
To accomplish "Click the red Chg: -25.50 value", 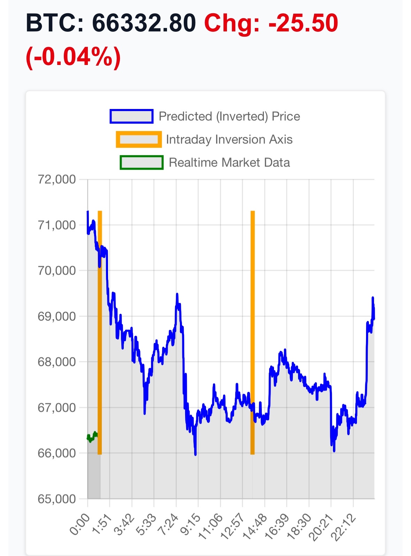I will point(271,23).
